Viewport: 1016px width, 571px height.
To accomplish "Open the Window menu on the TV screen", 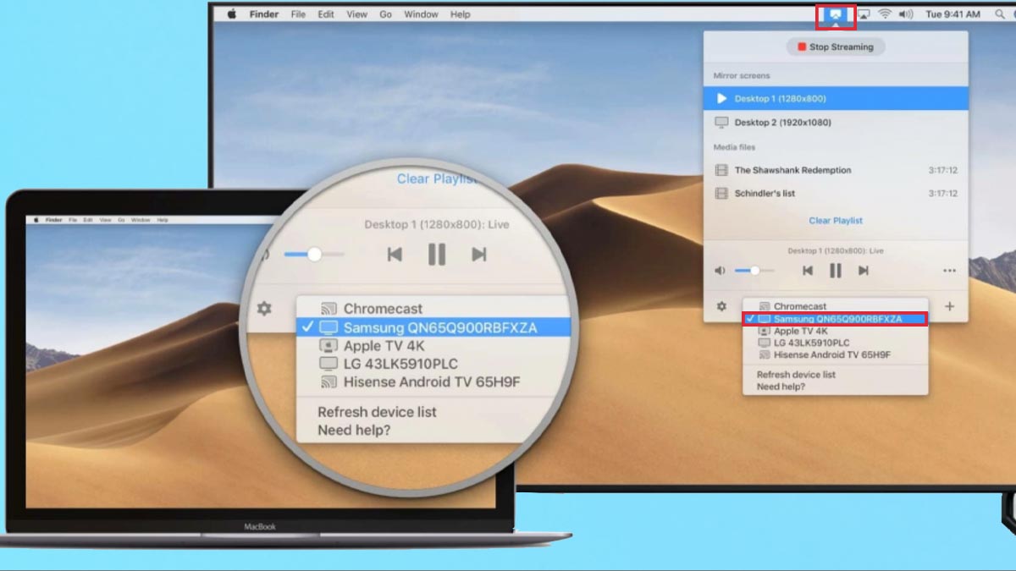I will pyautogui.click(x=421, y=14).
